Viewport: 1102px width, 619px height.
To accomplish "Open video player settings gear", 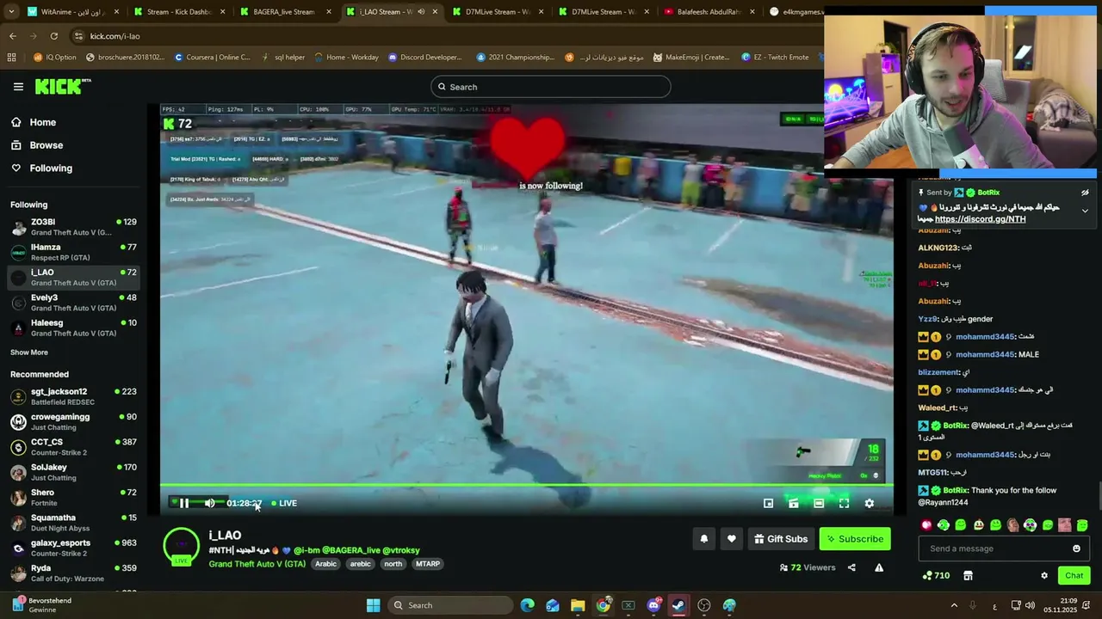I will pos(869,503).
